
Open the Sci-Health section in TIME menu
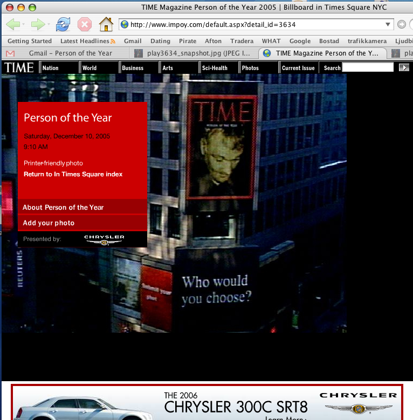click(215, 68)
